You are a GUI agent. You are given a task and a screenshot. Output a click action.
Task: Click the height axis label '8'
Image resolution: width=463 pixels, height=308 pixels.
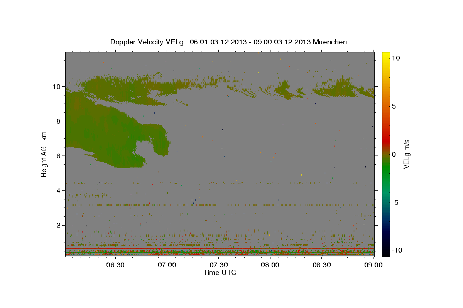click(x=59, y=121)
